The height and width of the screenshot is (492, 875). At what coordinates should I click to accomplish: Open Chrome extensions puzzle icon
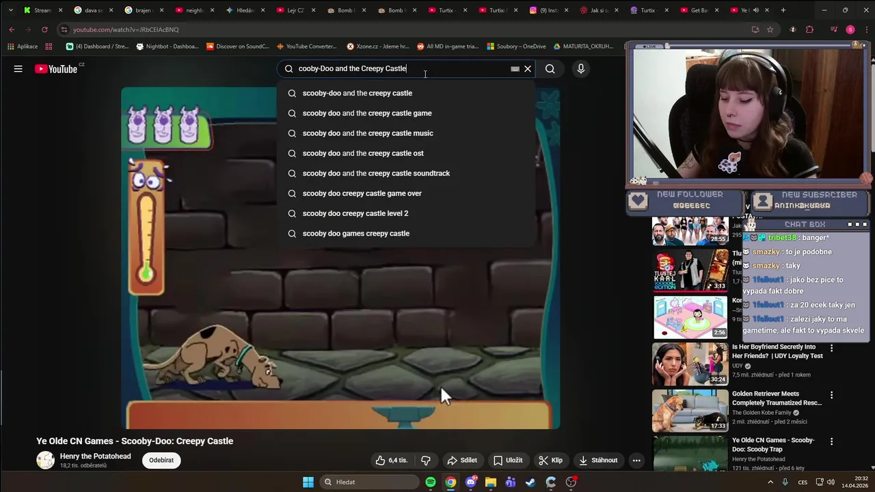click(x=810, y=29)
